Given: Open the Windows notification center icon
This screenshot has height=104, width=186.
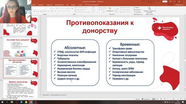Looking at the screenshot, I should tap(183, 102).
